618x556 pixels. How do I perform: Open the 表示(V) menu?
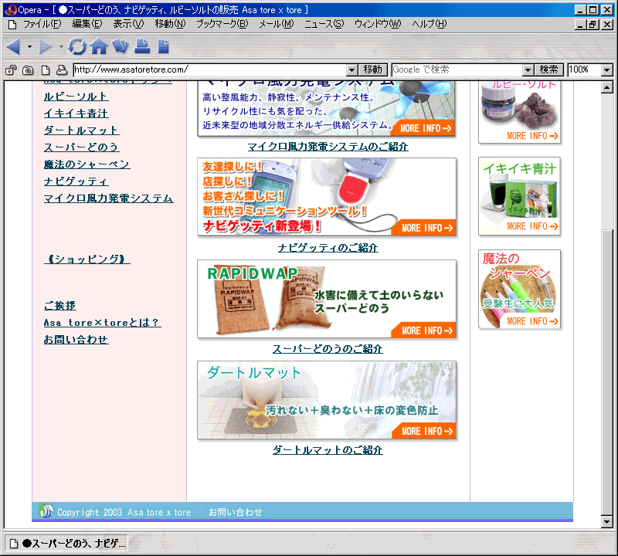128,24
